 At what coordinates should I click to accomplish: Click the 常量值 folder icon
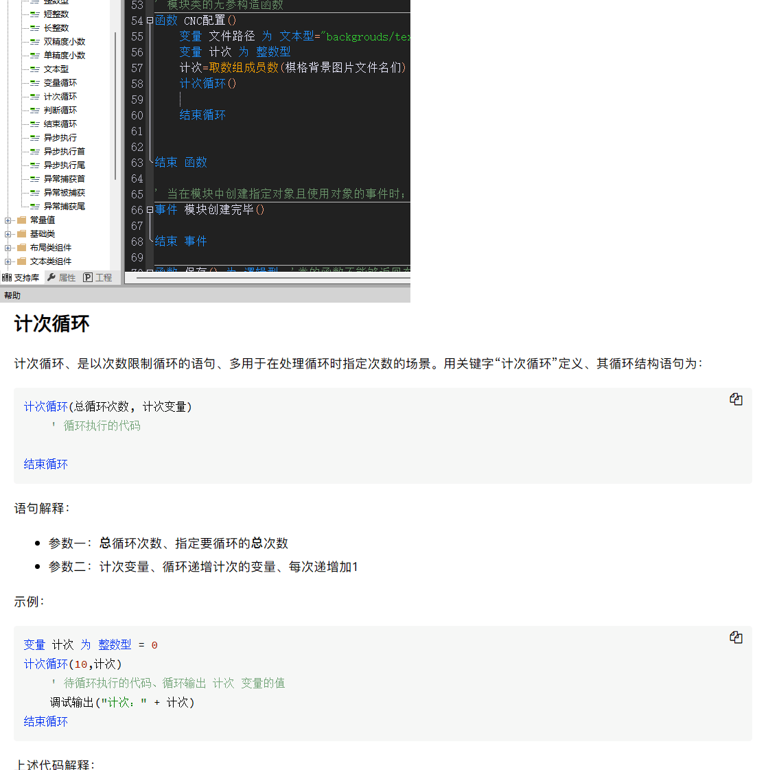tap(22, 220)
